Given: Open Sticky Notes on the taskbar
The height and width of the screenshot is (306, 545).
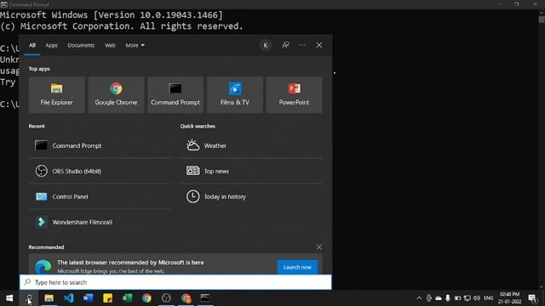Looking at the screenshot, I should 108,298.
